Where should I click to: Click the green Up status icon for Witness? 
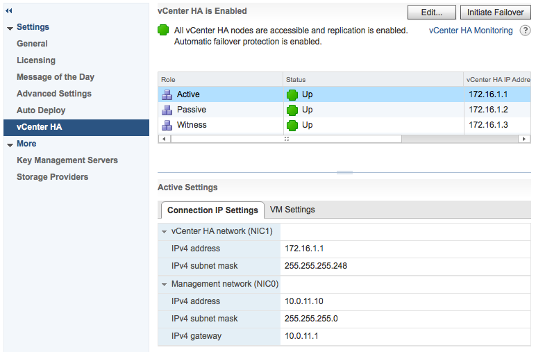coord(292,126)
